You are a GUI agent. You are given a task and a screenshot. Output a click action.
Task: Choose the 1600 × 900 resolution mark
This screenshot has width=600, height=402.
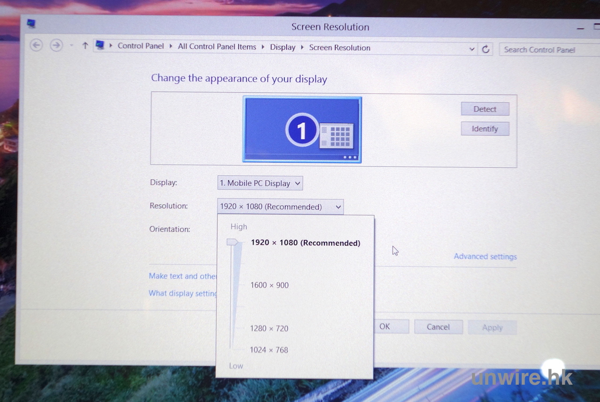tap(269, 285)
